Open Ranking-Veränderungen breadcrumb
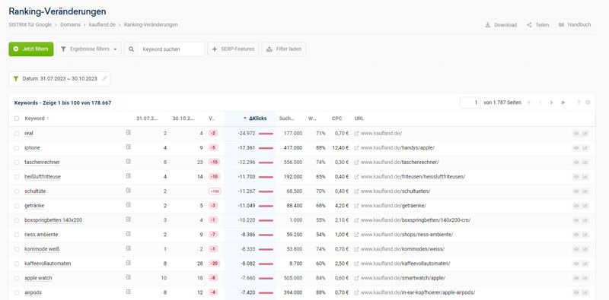Image resolution: width=609 pixels, height=300 pixels. pyautogui.click(x=151, y=24)
